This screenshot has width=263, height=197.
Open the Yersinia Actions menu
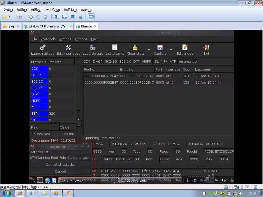click(65, 39)
